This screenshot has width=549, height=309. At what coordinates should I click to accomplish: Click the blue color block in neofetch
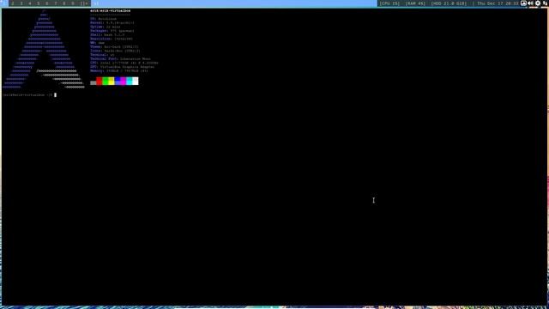(x=118, y=81)
